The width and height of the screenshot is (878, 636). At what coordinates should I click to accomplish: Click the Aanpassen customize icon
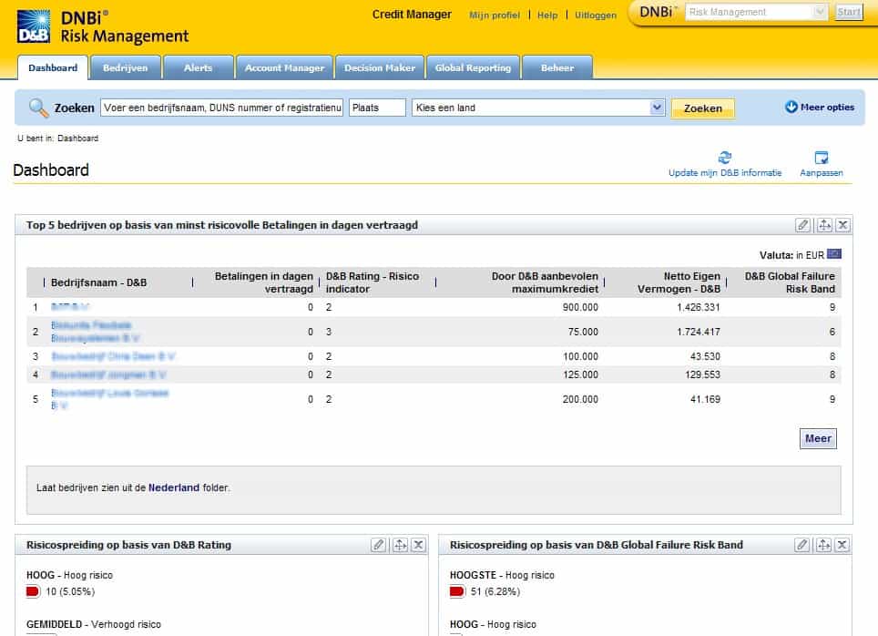[x=822, y=158]
